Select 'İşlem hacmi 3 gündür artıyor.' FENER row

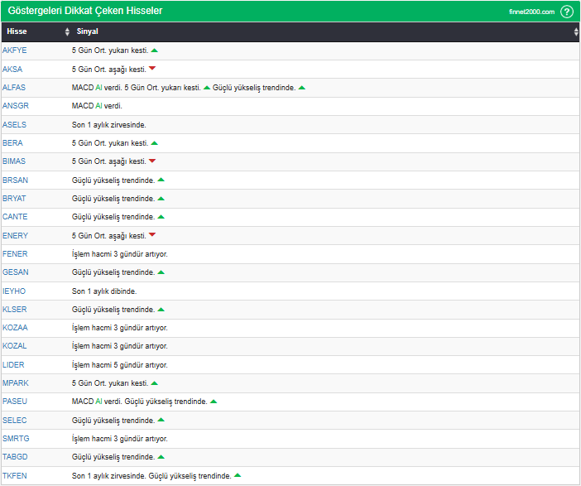click(x=120, y=254)
